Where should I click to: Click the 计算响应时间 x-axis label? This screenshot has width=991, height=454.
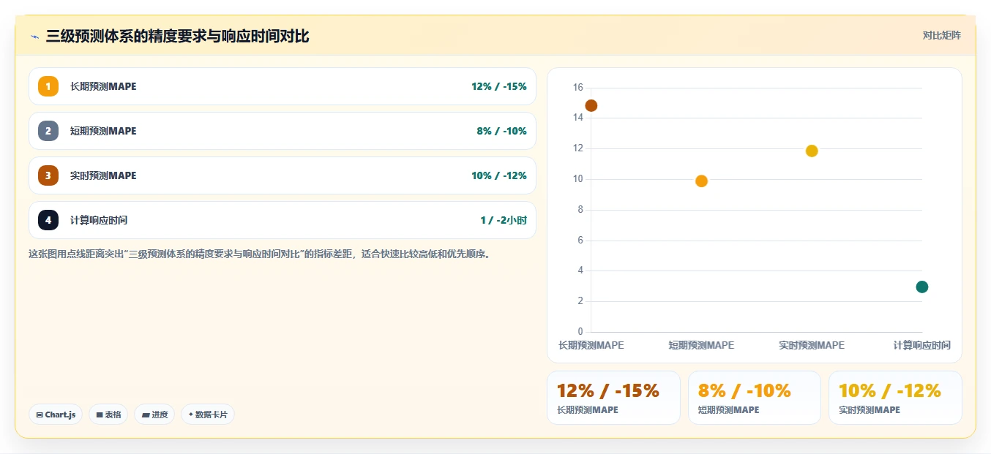point(922,345)
